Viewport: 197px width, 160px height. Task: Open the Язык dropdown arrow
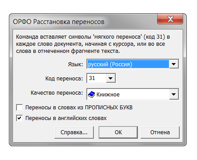(173, 64)
